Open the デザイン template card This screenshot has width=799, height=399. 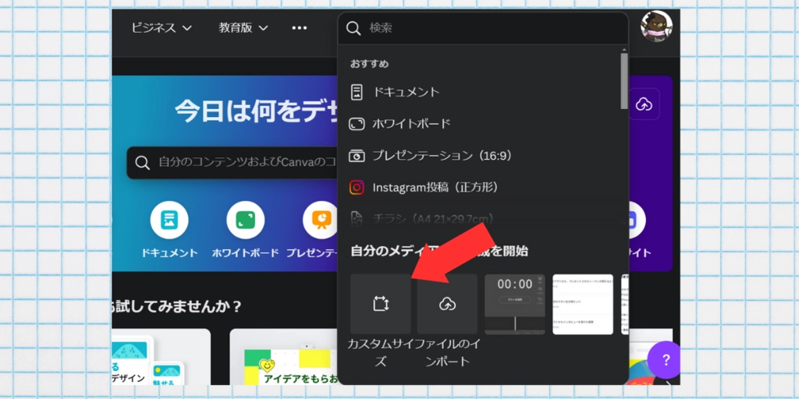[161, 357]
